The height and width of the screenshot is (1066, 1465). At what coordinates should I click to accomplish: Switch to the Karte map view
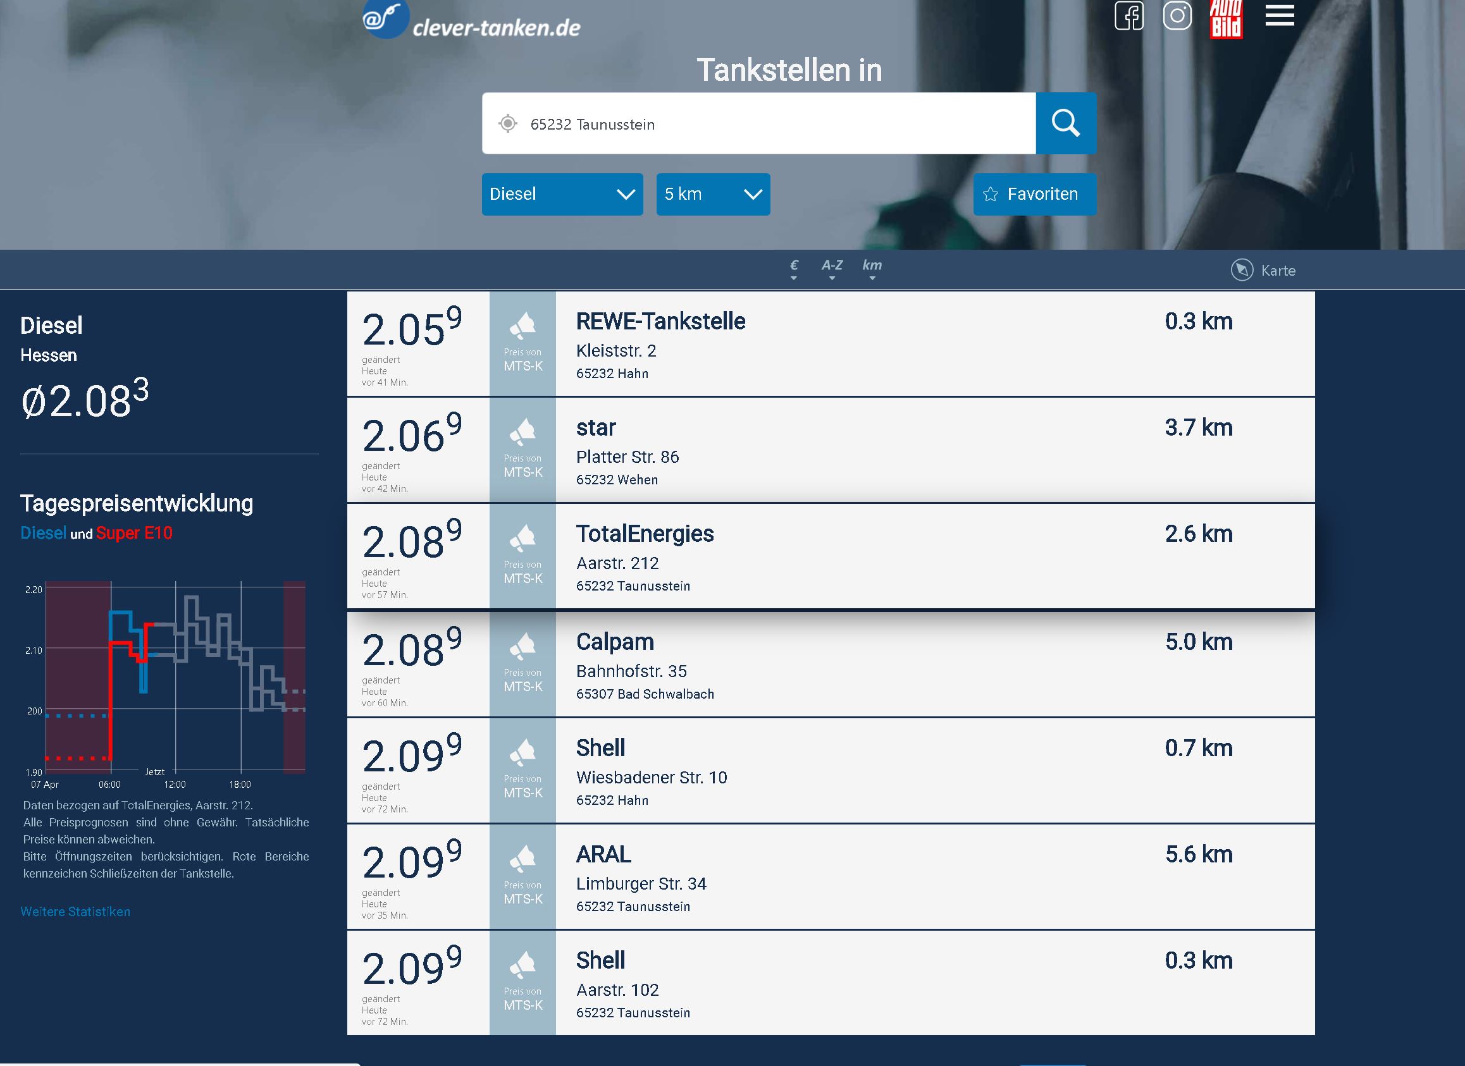point(1263,270)
